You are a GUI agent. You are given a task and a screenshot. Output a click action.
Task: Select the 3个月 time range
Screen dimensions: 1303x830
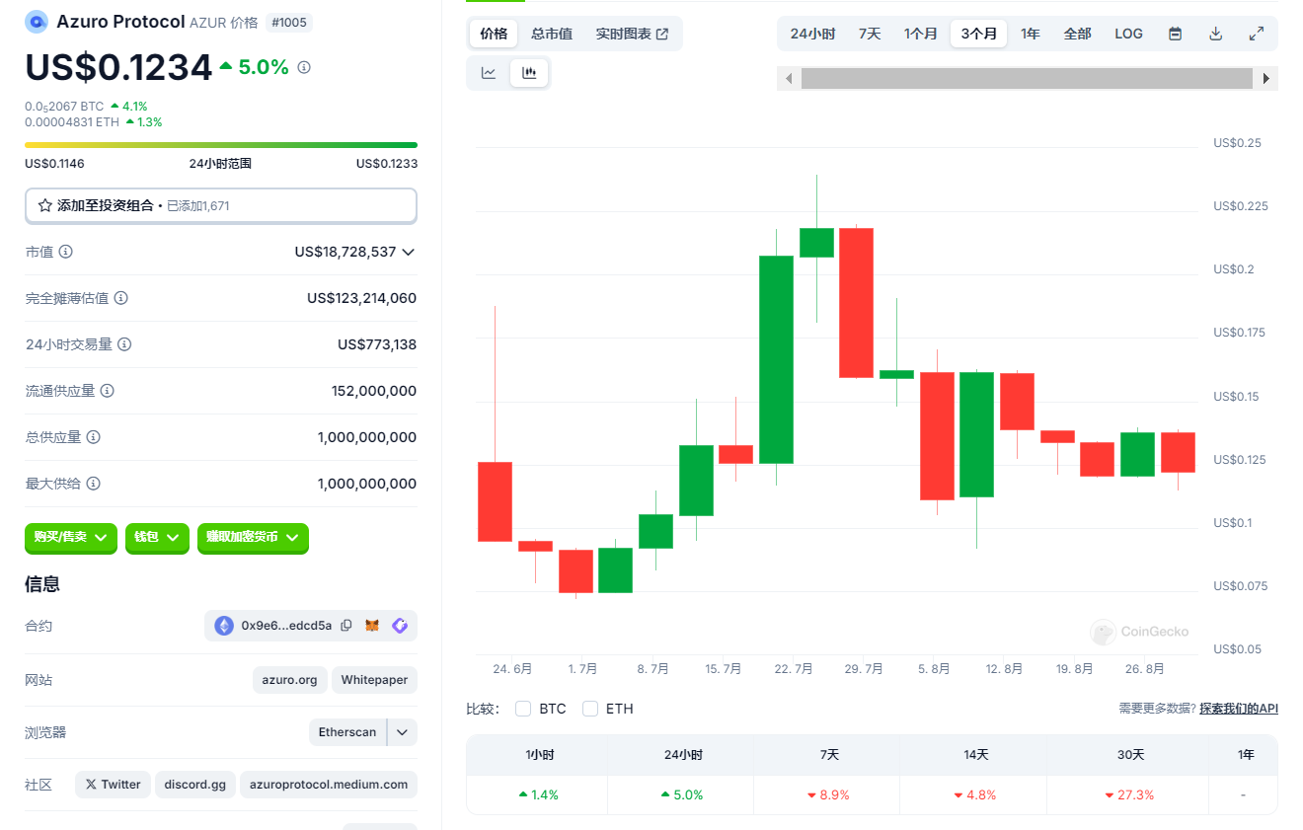(978, 34)
